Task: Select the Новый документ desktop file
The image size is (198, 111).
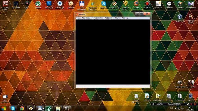Action: pos(136,98)
